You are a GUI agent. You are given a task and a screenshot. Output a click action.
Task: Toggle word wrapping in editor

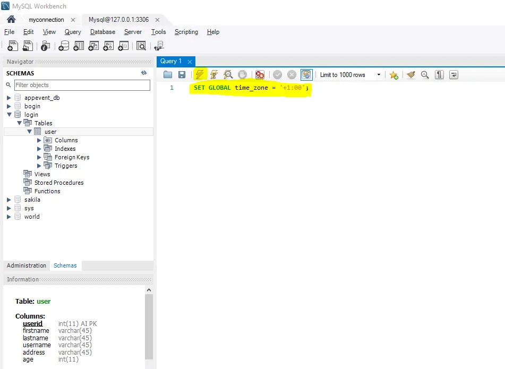coord(453,75)
